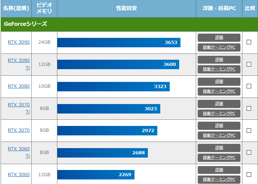Click 搭載ゲーミングPC button for RTX 3070 Ti

click(x=219, y=114)
